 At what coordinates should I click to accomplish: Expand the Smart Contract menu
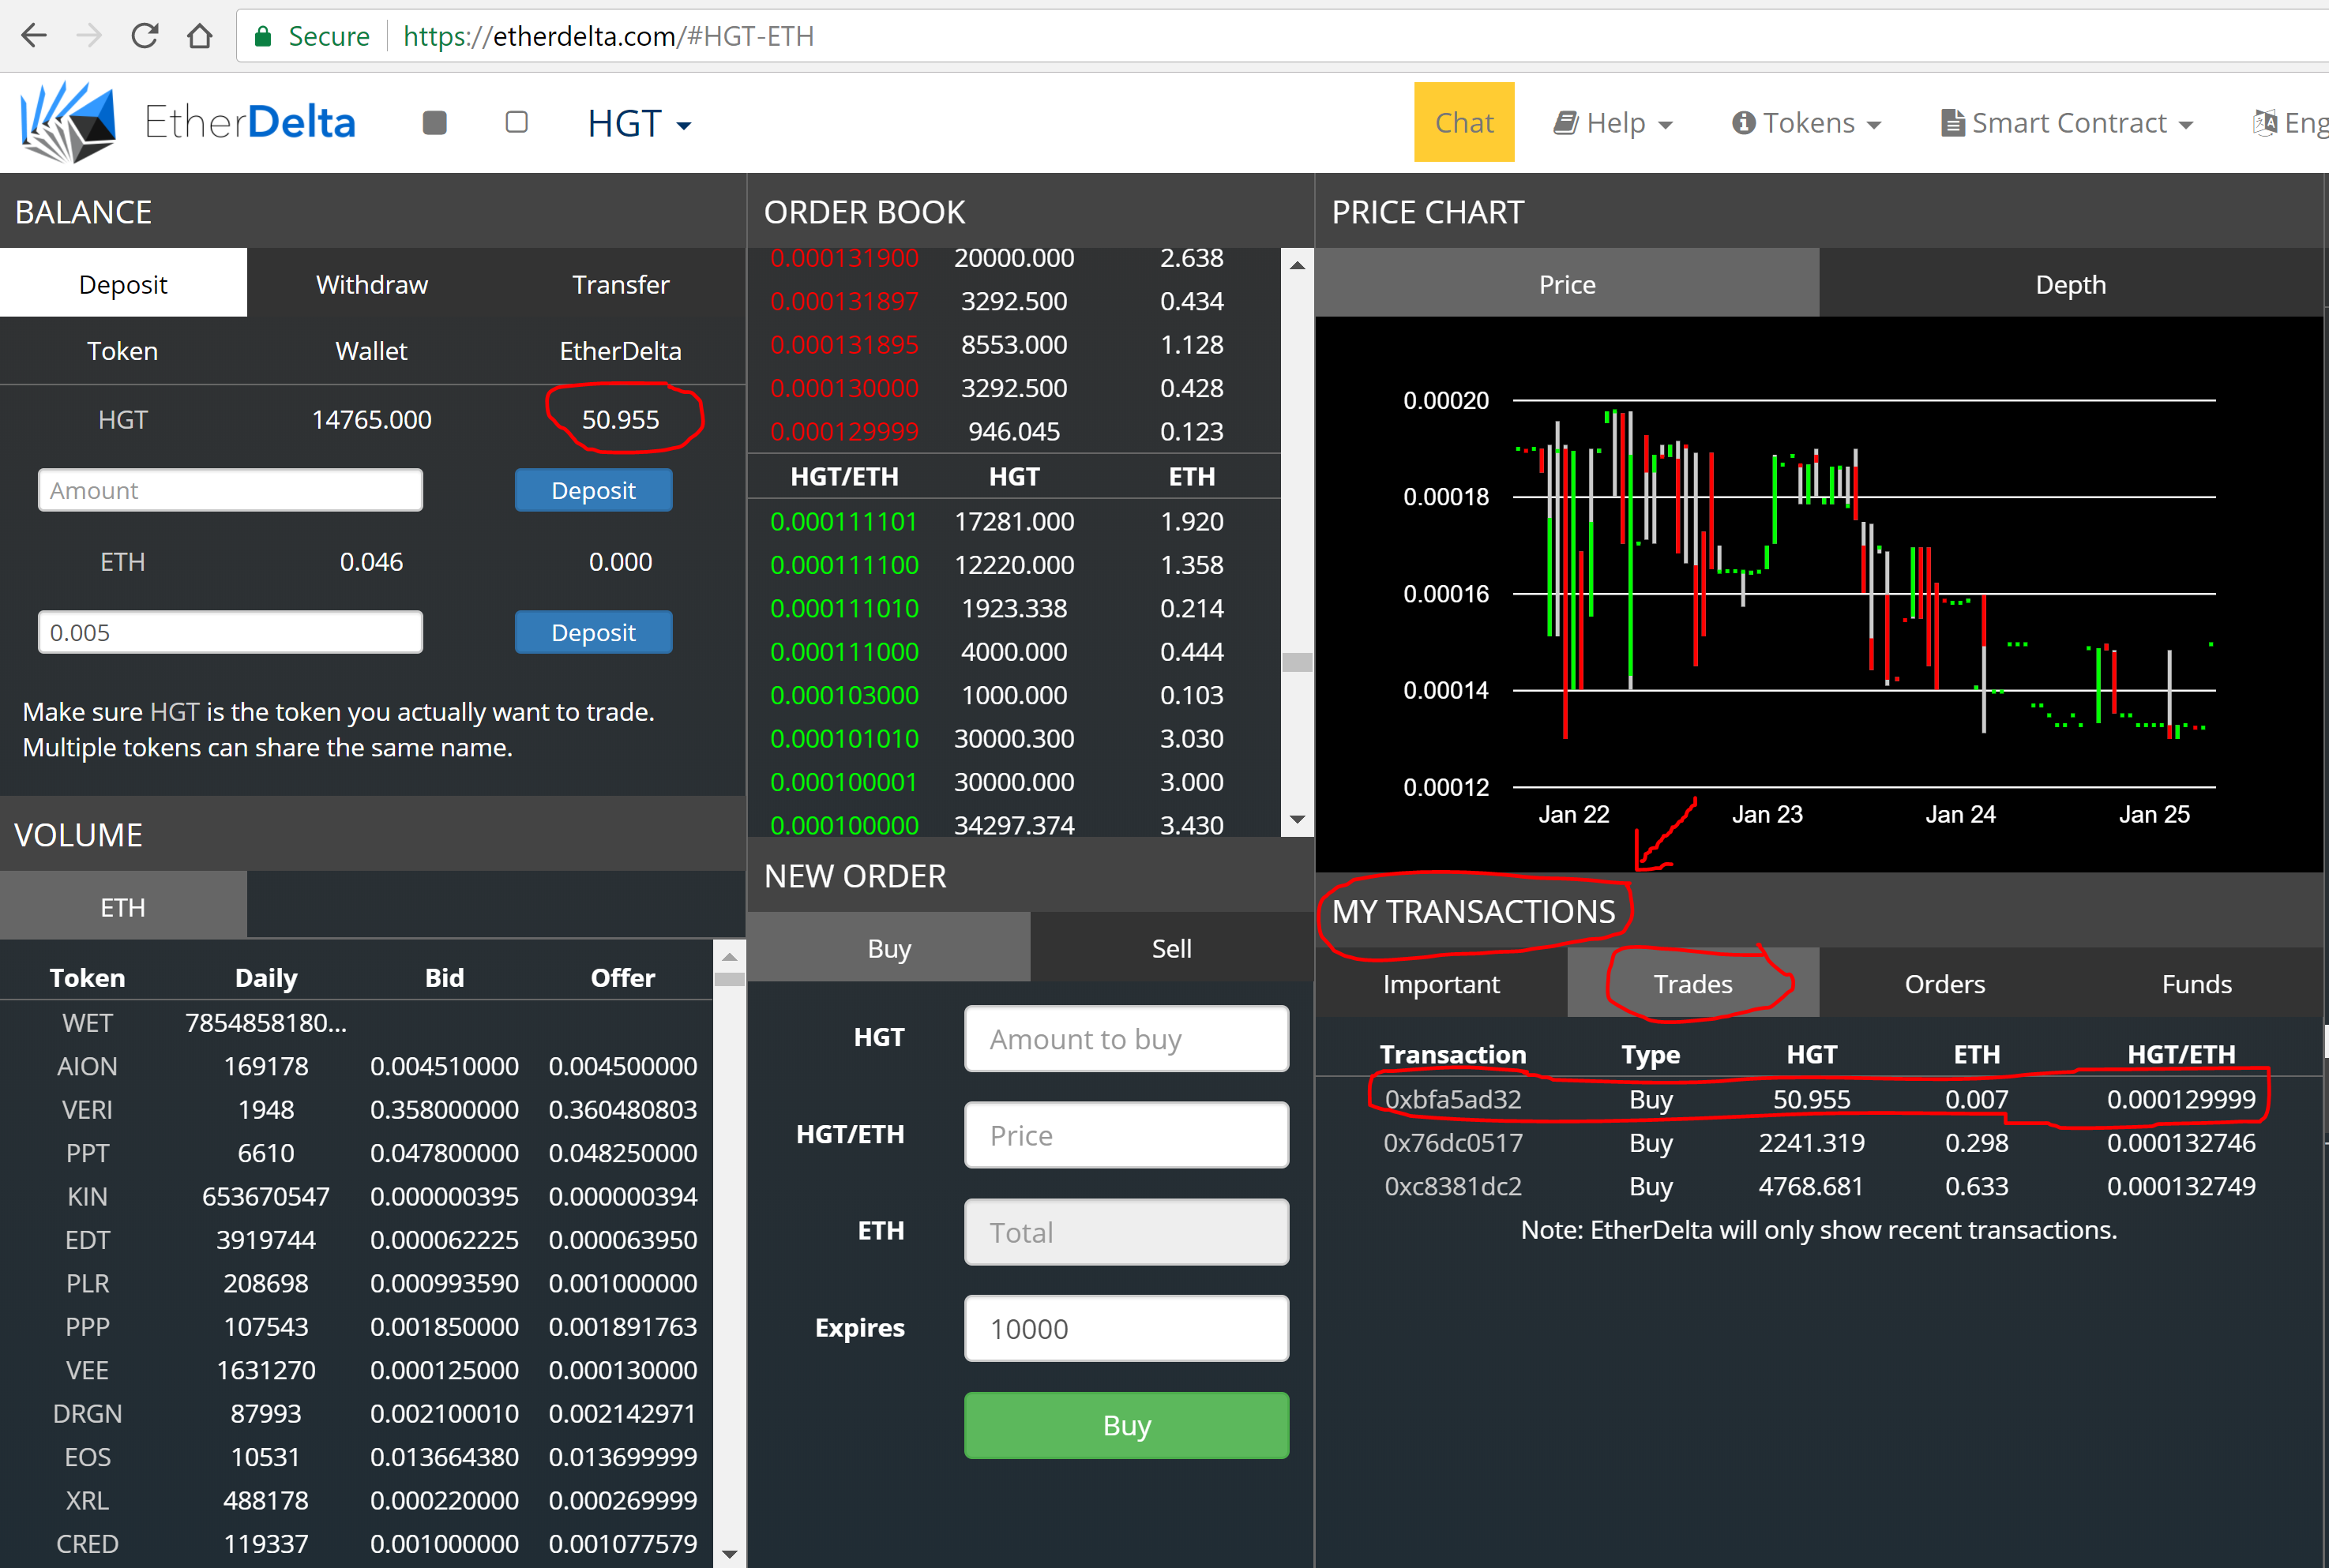click(x=2067, y=123)
